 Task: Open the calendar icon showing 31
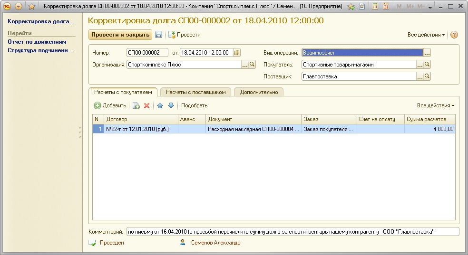pyautogui.click(x=386, y=6)
